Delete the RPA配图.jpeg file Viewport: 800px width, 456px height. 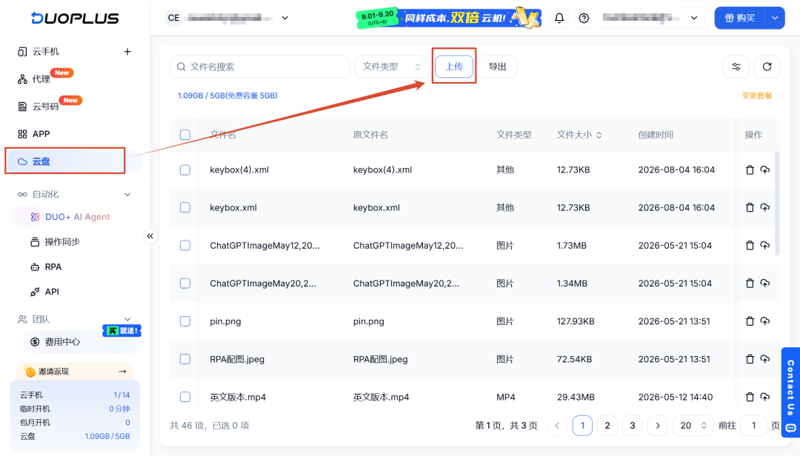tap(750, 359)
